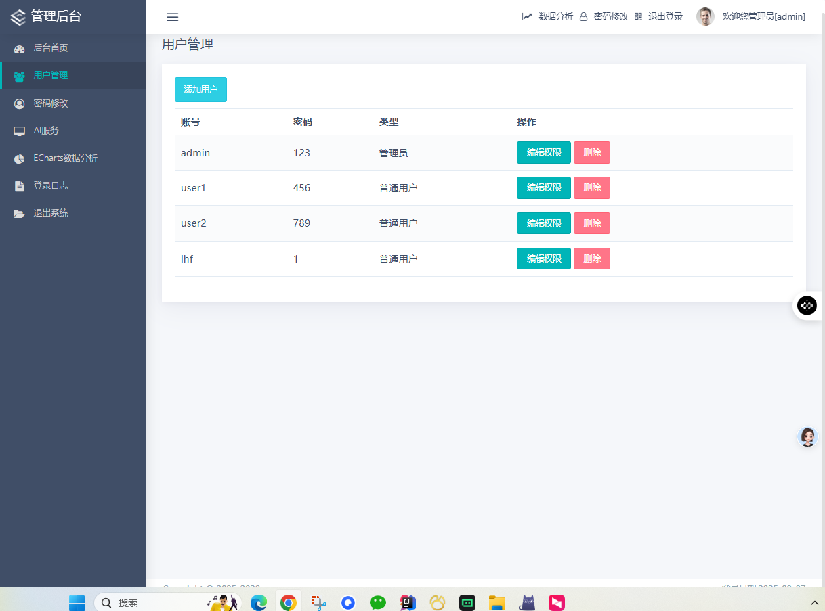825x611 pixels.
Task: Open 数据分析 link in the header
Action: (x=555, y=17)
